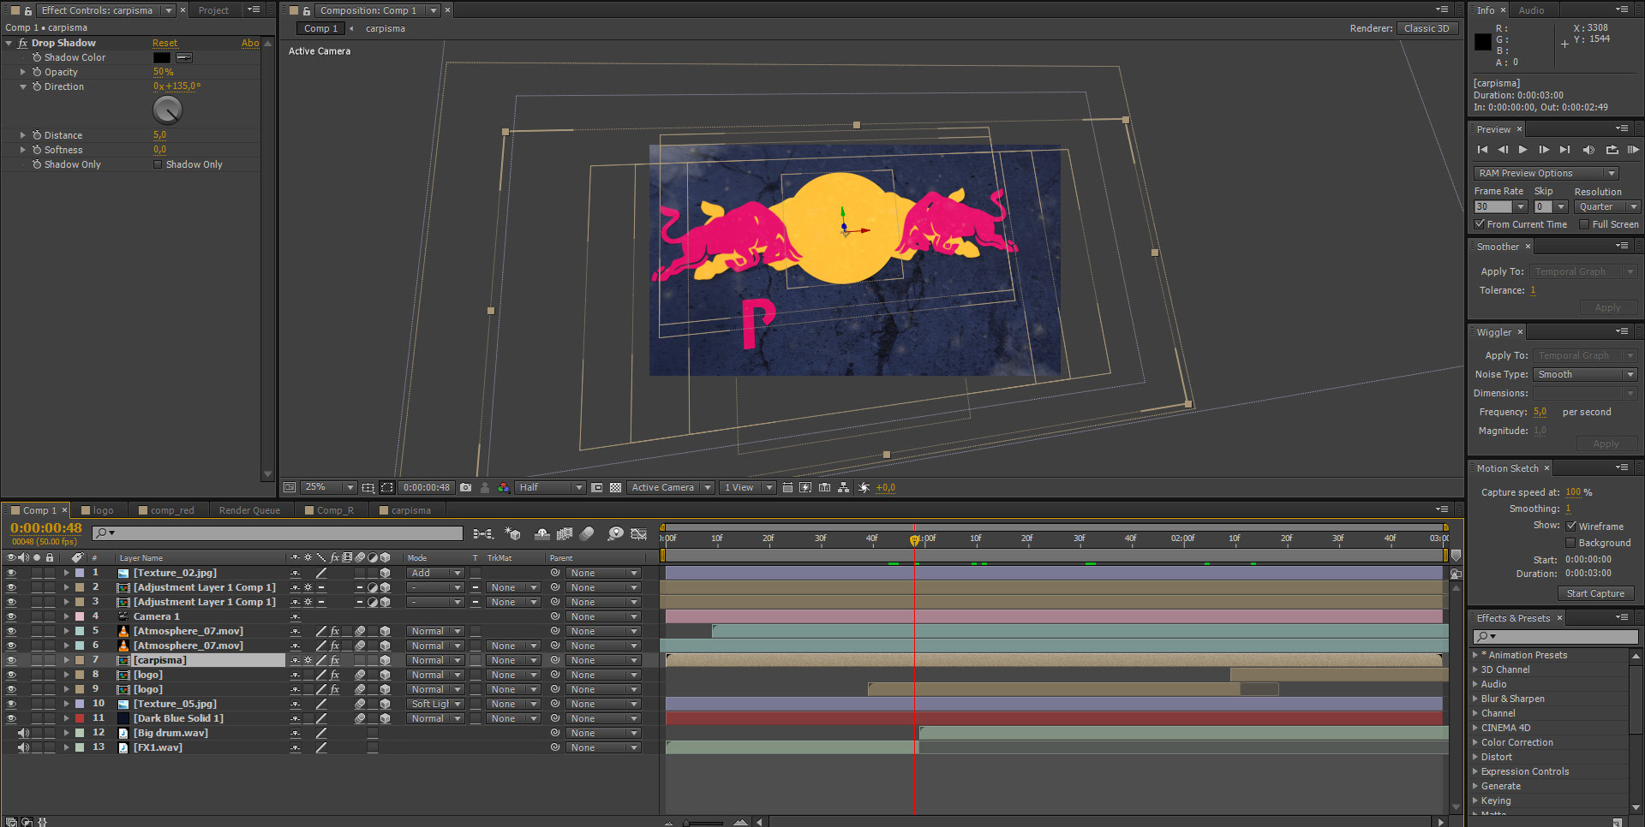Click Play in Preview panel
The height and width of the screenshot is (827, 1645).
[x=1522, y=150]
